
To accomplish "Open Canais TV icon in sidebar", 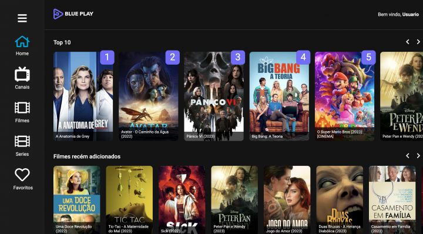I will pos(22,75).
